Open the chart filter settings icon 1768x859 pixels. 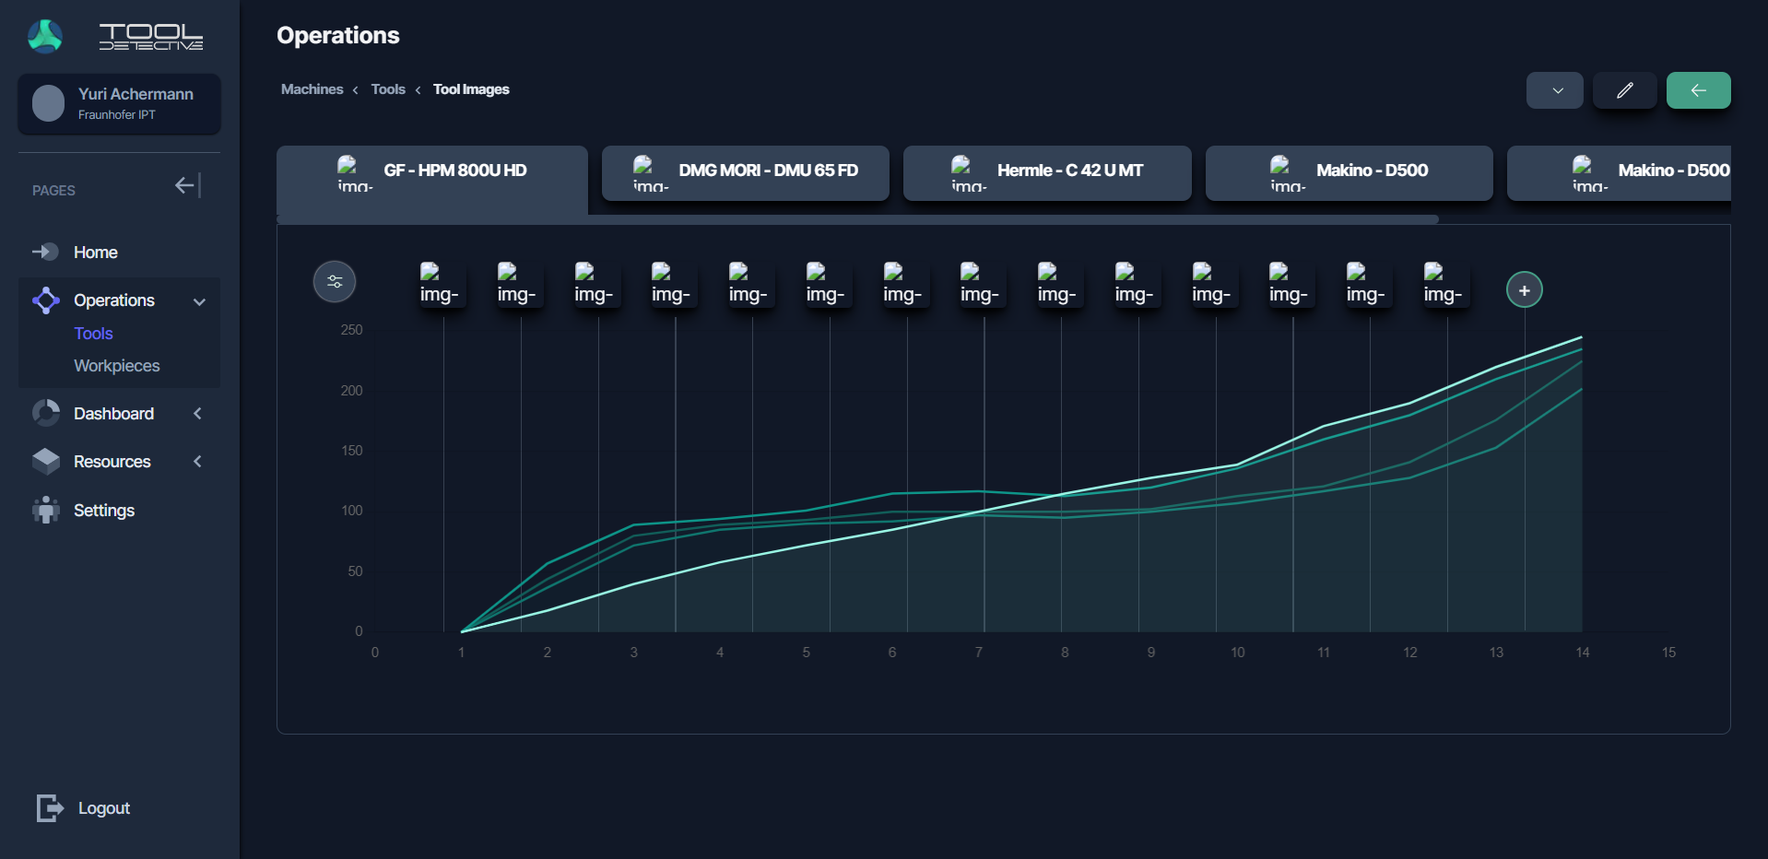coord(335,282)
